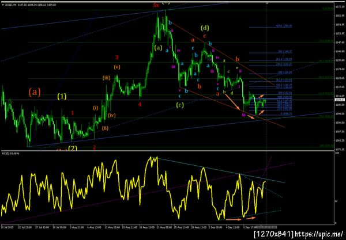Click the 4 Sep 21:00 time axis label
346x240 pixels.
tap(233, 227)
